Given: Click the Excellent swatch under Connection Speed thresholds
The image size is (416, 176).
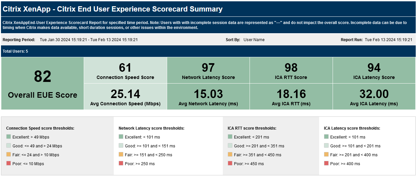Looking at the screenshot, I should point(9,137).
